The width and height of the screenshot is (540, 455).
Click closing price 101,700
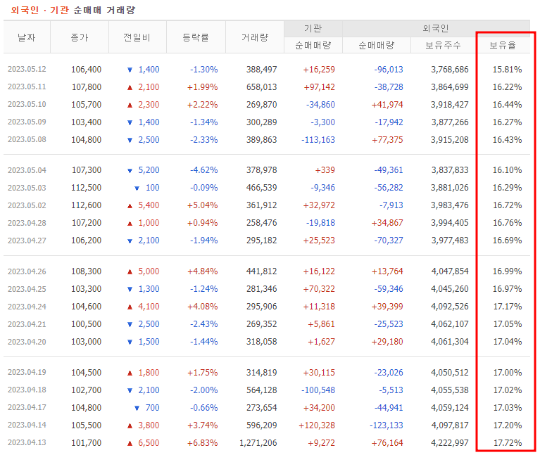point(87,442)
